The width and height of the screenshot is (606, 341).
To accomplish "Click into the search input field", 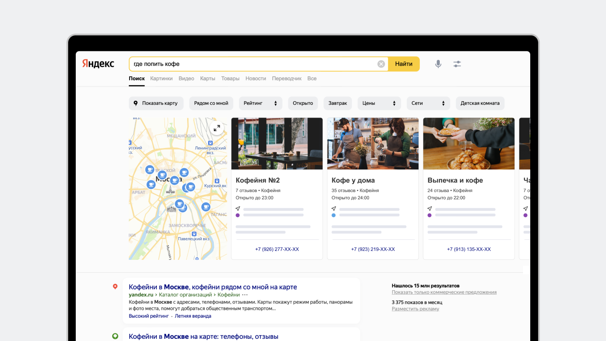I will pos(252,64).
